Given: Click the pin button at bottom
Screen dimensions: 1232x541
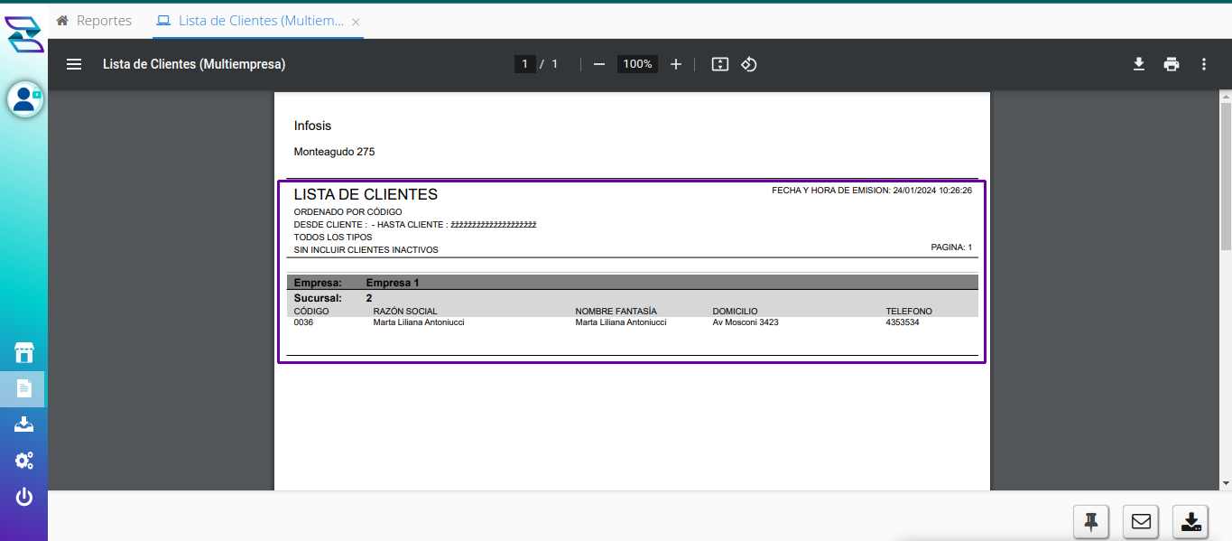Looking at the screenshot, I should point(1091,521).
